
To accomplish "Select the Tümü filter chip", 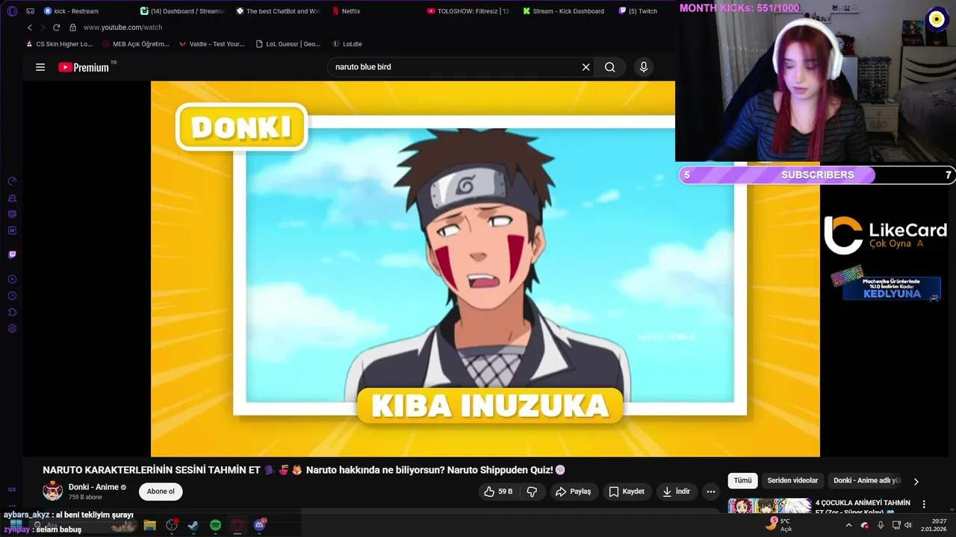I will [x=742, y=481].
